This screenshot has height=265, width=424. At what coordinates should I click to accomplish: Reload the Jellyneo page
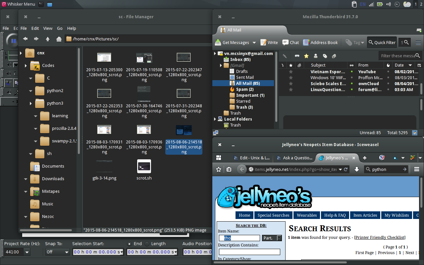point(346,169)
